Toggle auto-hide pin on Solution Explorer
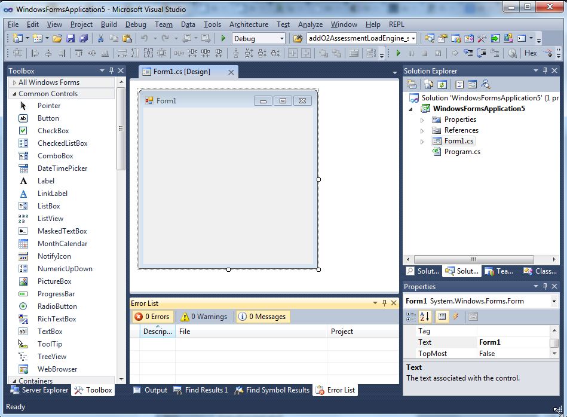This screenshot has height=417, width=567. 545,70
